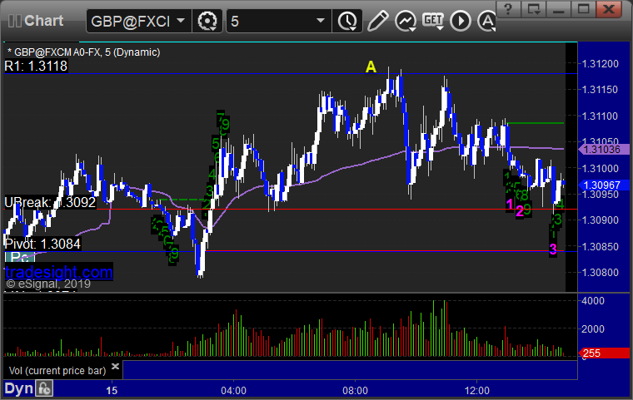
Task: Click the GET toolbar icon
Action: (x=433, y=21)
